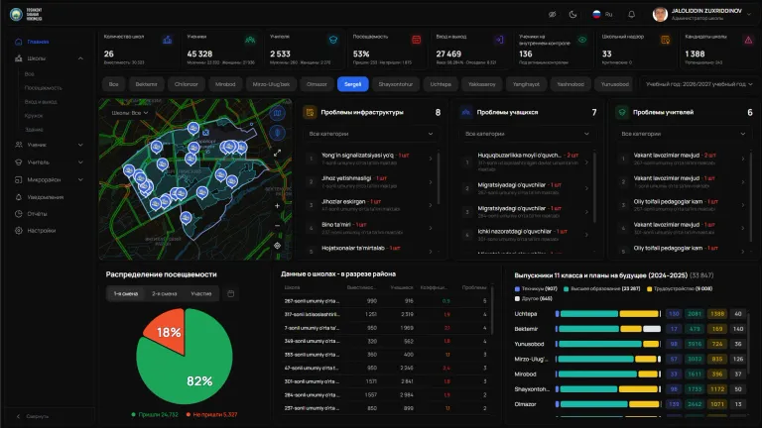The image size is (762, 428).
Task: Select the Sergeli district tab
Action: 353,84
